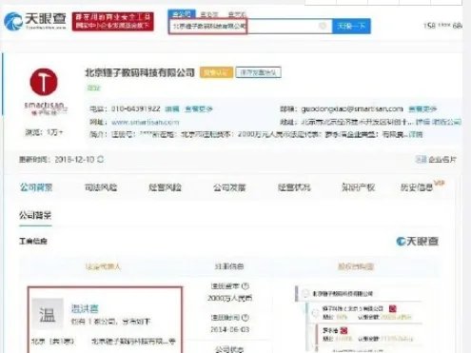Open the 温洪喜 legal representative profile link
The width and height of the screenshot is (471, 353).
85,308
